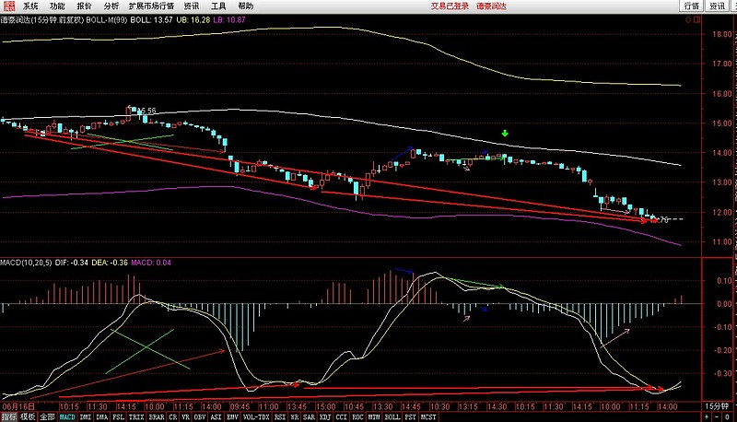Click the DEA: -0.36 value
This screenshot has width=737, height=422.
coord(110,263)
